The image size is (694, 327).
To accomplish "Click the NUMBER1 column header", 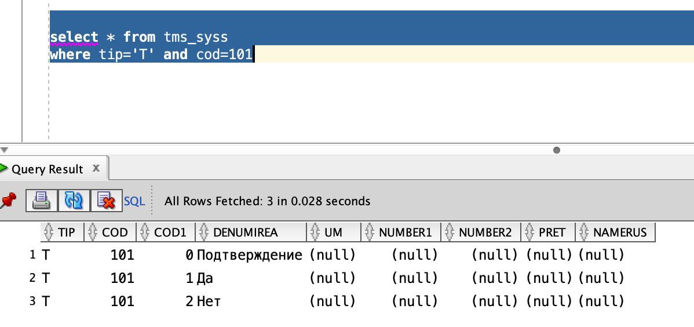I will [401, 232].
